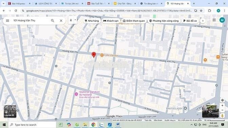Open the Street View preview thumbnail
The width and height of the screenshot is (228, 128).
click(x=210, y=111)
